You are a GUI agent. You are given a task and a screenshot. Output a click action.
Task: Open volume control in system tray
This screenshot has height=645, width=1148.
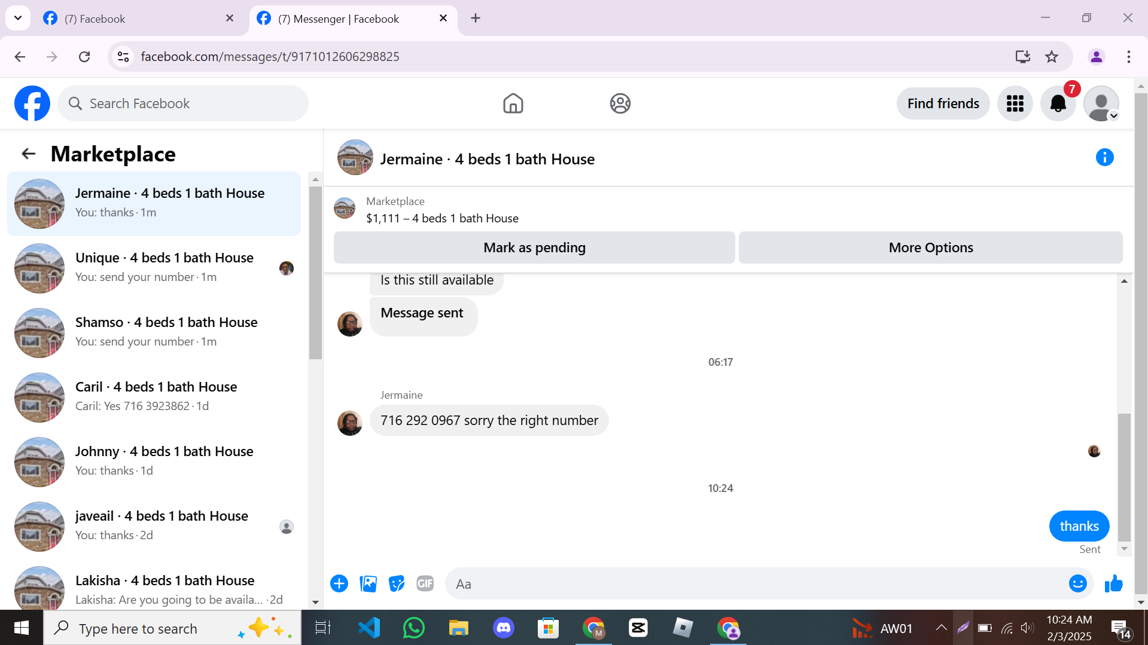click(1027, 628)
